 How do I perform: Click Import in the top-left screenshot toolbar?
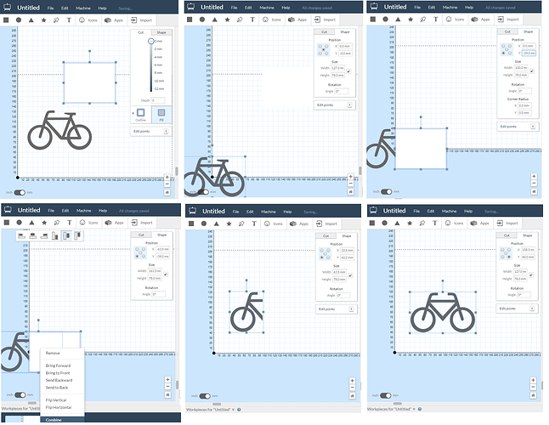[141, 20]
